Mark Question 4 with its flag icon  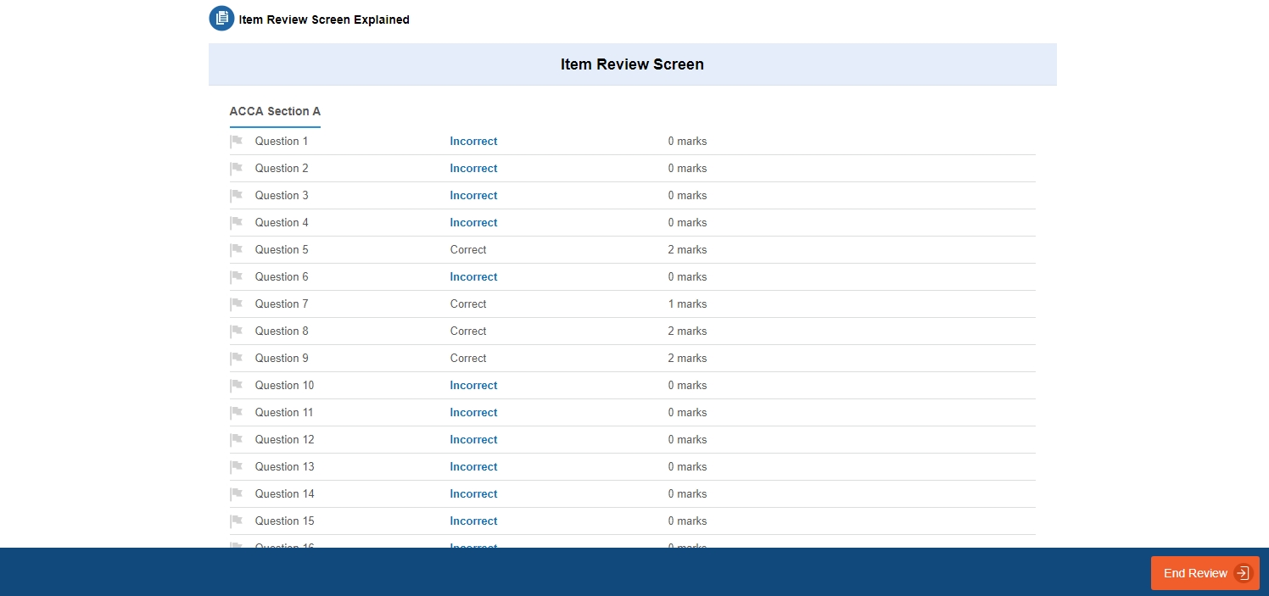point(237,223)
